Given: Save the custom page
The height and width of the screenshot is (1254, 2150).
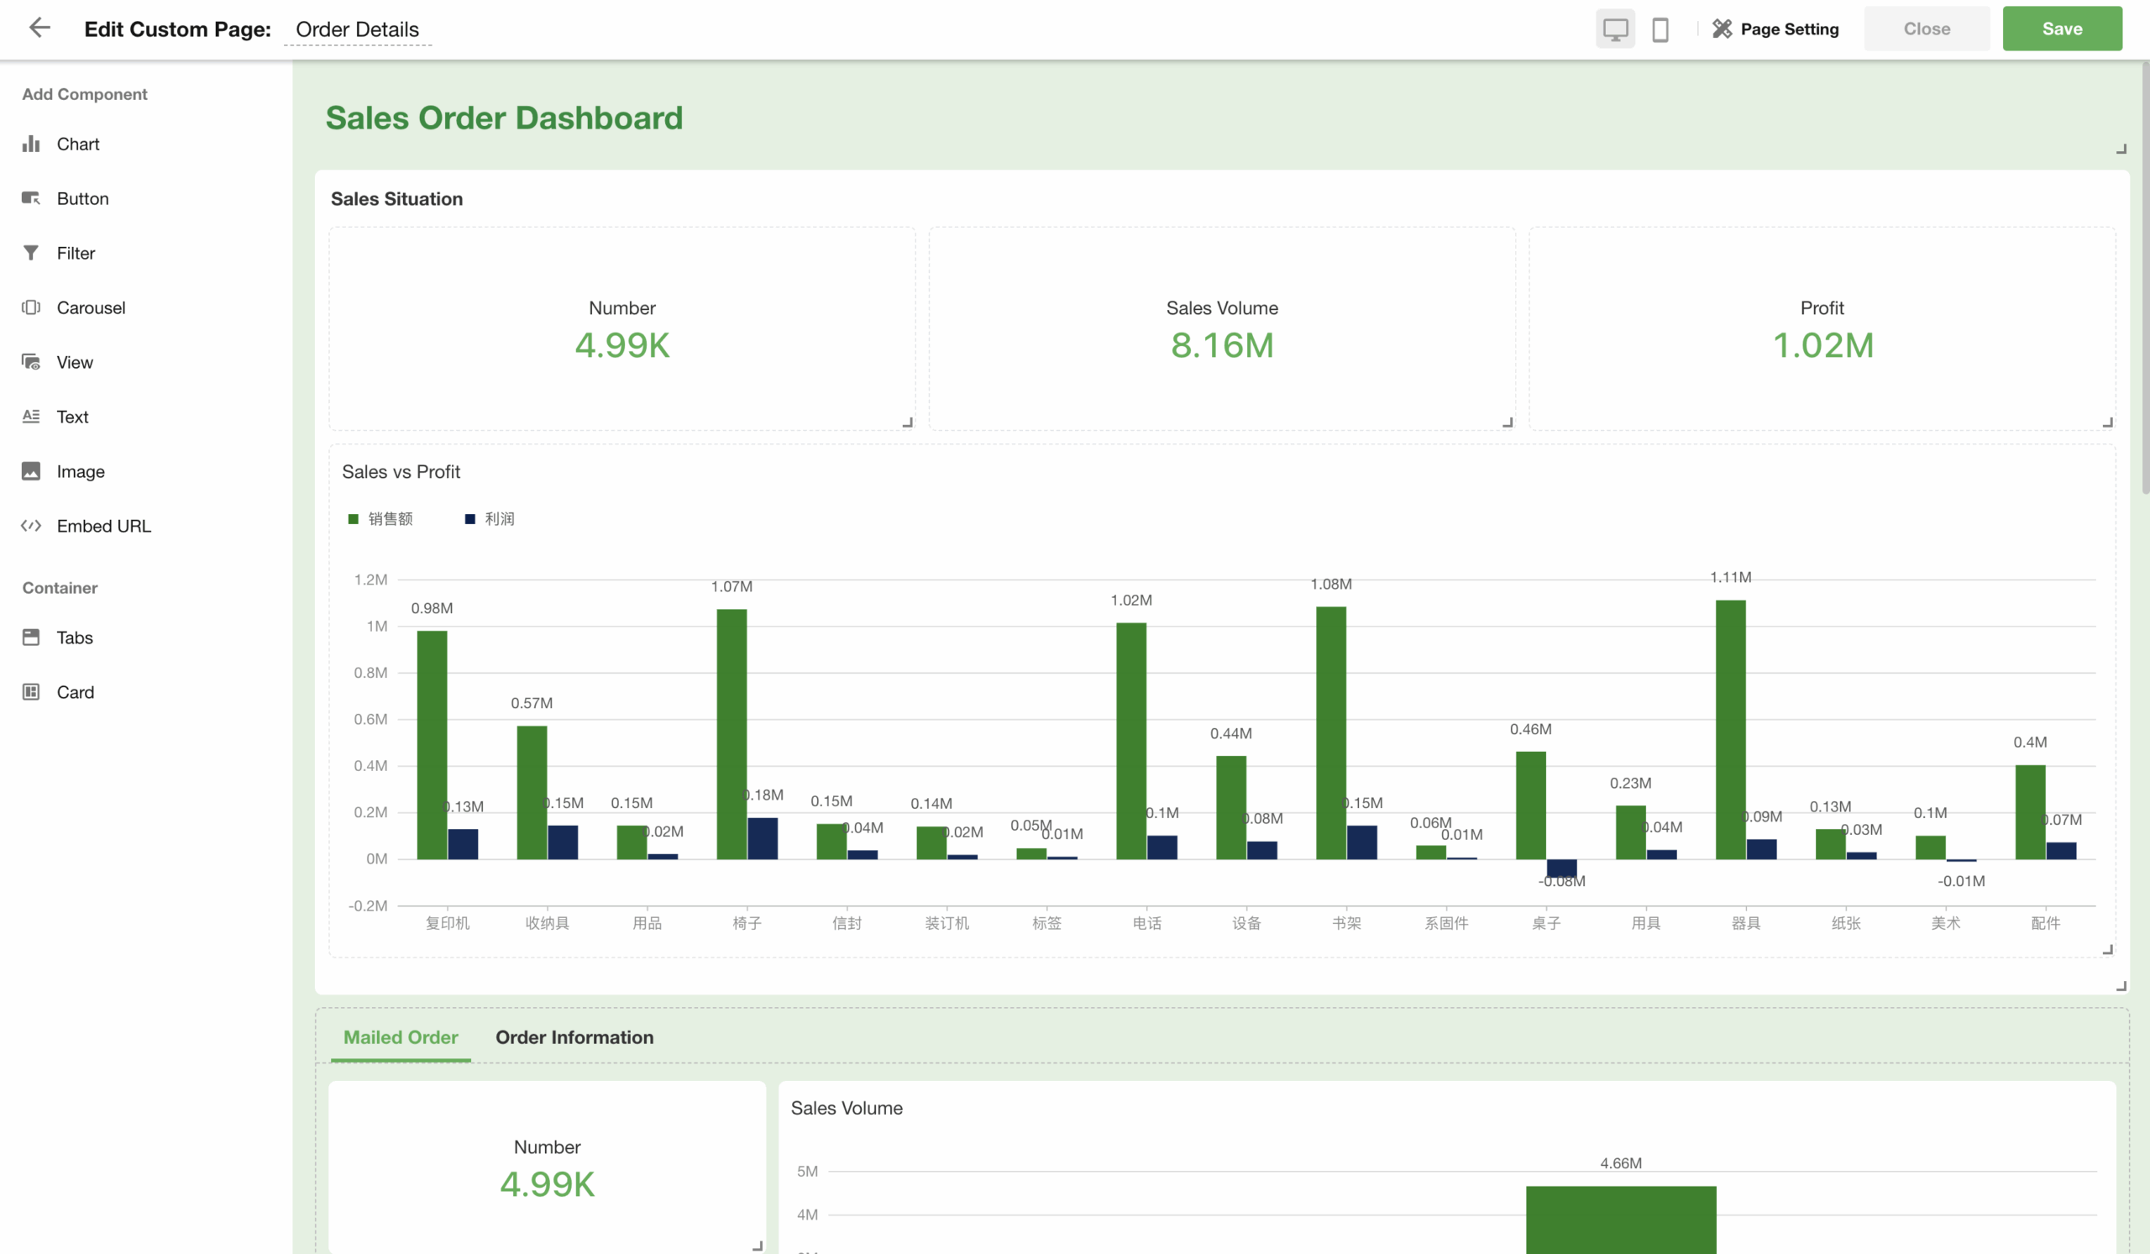Looking at the screenshot, I should (x=2061, y=29).
